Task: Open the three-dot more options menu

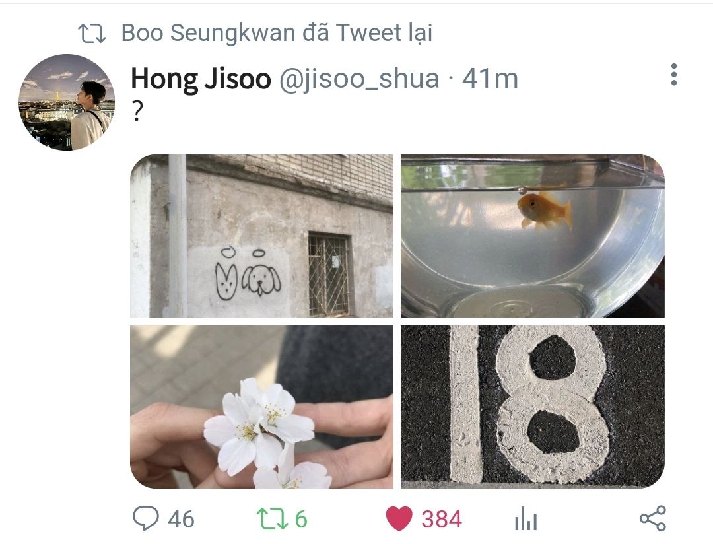Action: point(674,75)
